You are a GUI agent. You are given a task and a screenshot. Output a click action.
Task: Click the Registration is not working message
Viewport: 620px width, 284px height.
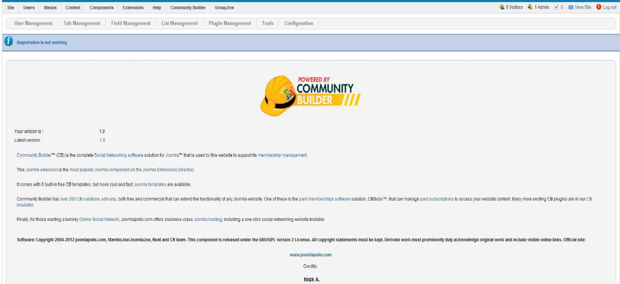coord(42,43)
